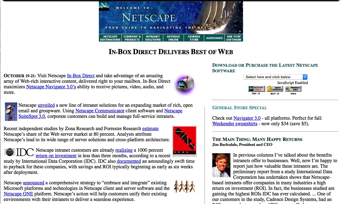The height and width of the screenshot is (204, 341).
Task: Click the satellite dish tower image
Action: tap(11, 112)
